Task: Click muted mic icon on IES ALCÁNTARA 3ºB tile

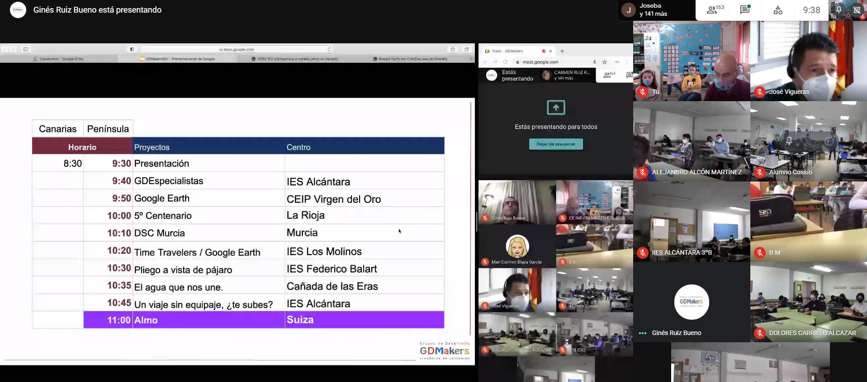Action: pyautogui.click(x=643, y=253)
